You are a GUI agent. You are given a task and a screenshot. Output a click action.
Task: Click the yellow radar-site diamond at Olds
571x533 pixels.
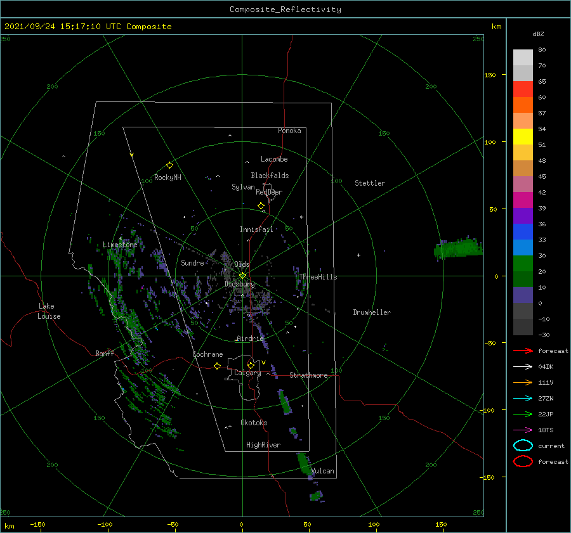242,276
